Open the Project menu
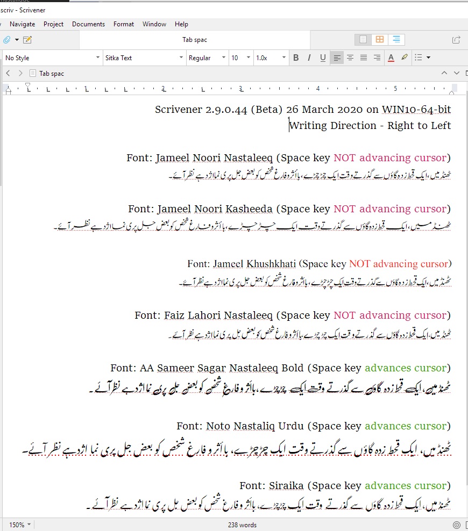The height and width of the screenshot is (531, 468). [x=53, y=24]
